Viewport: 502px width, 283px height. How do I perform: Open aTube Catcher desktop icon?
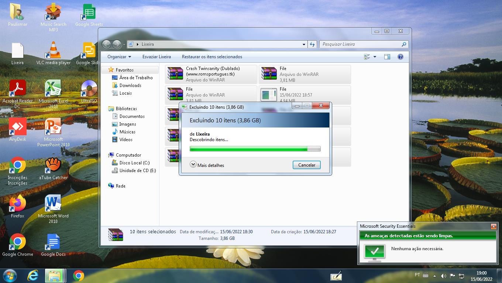[54, 166]
